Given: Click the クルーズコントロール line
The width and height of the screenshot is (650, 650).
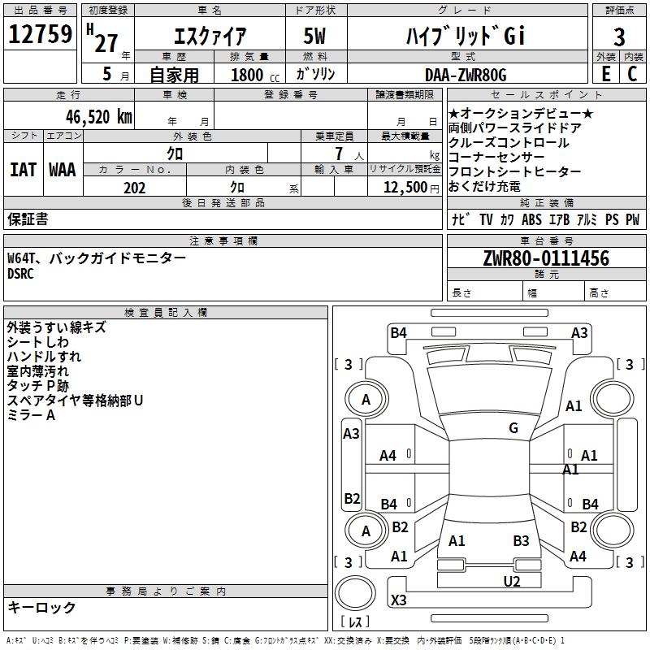Looking at the screenshot, I should coord(509,142).
